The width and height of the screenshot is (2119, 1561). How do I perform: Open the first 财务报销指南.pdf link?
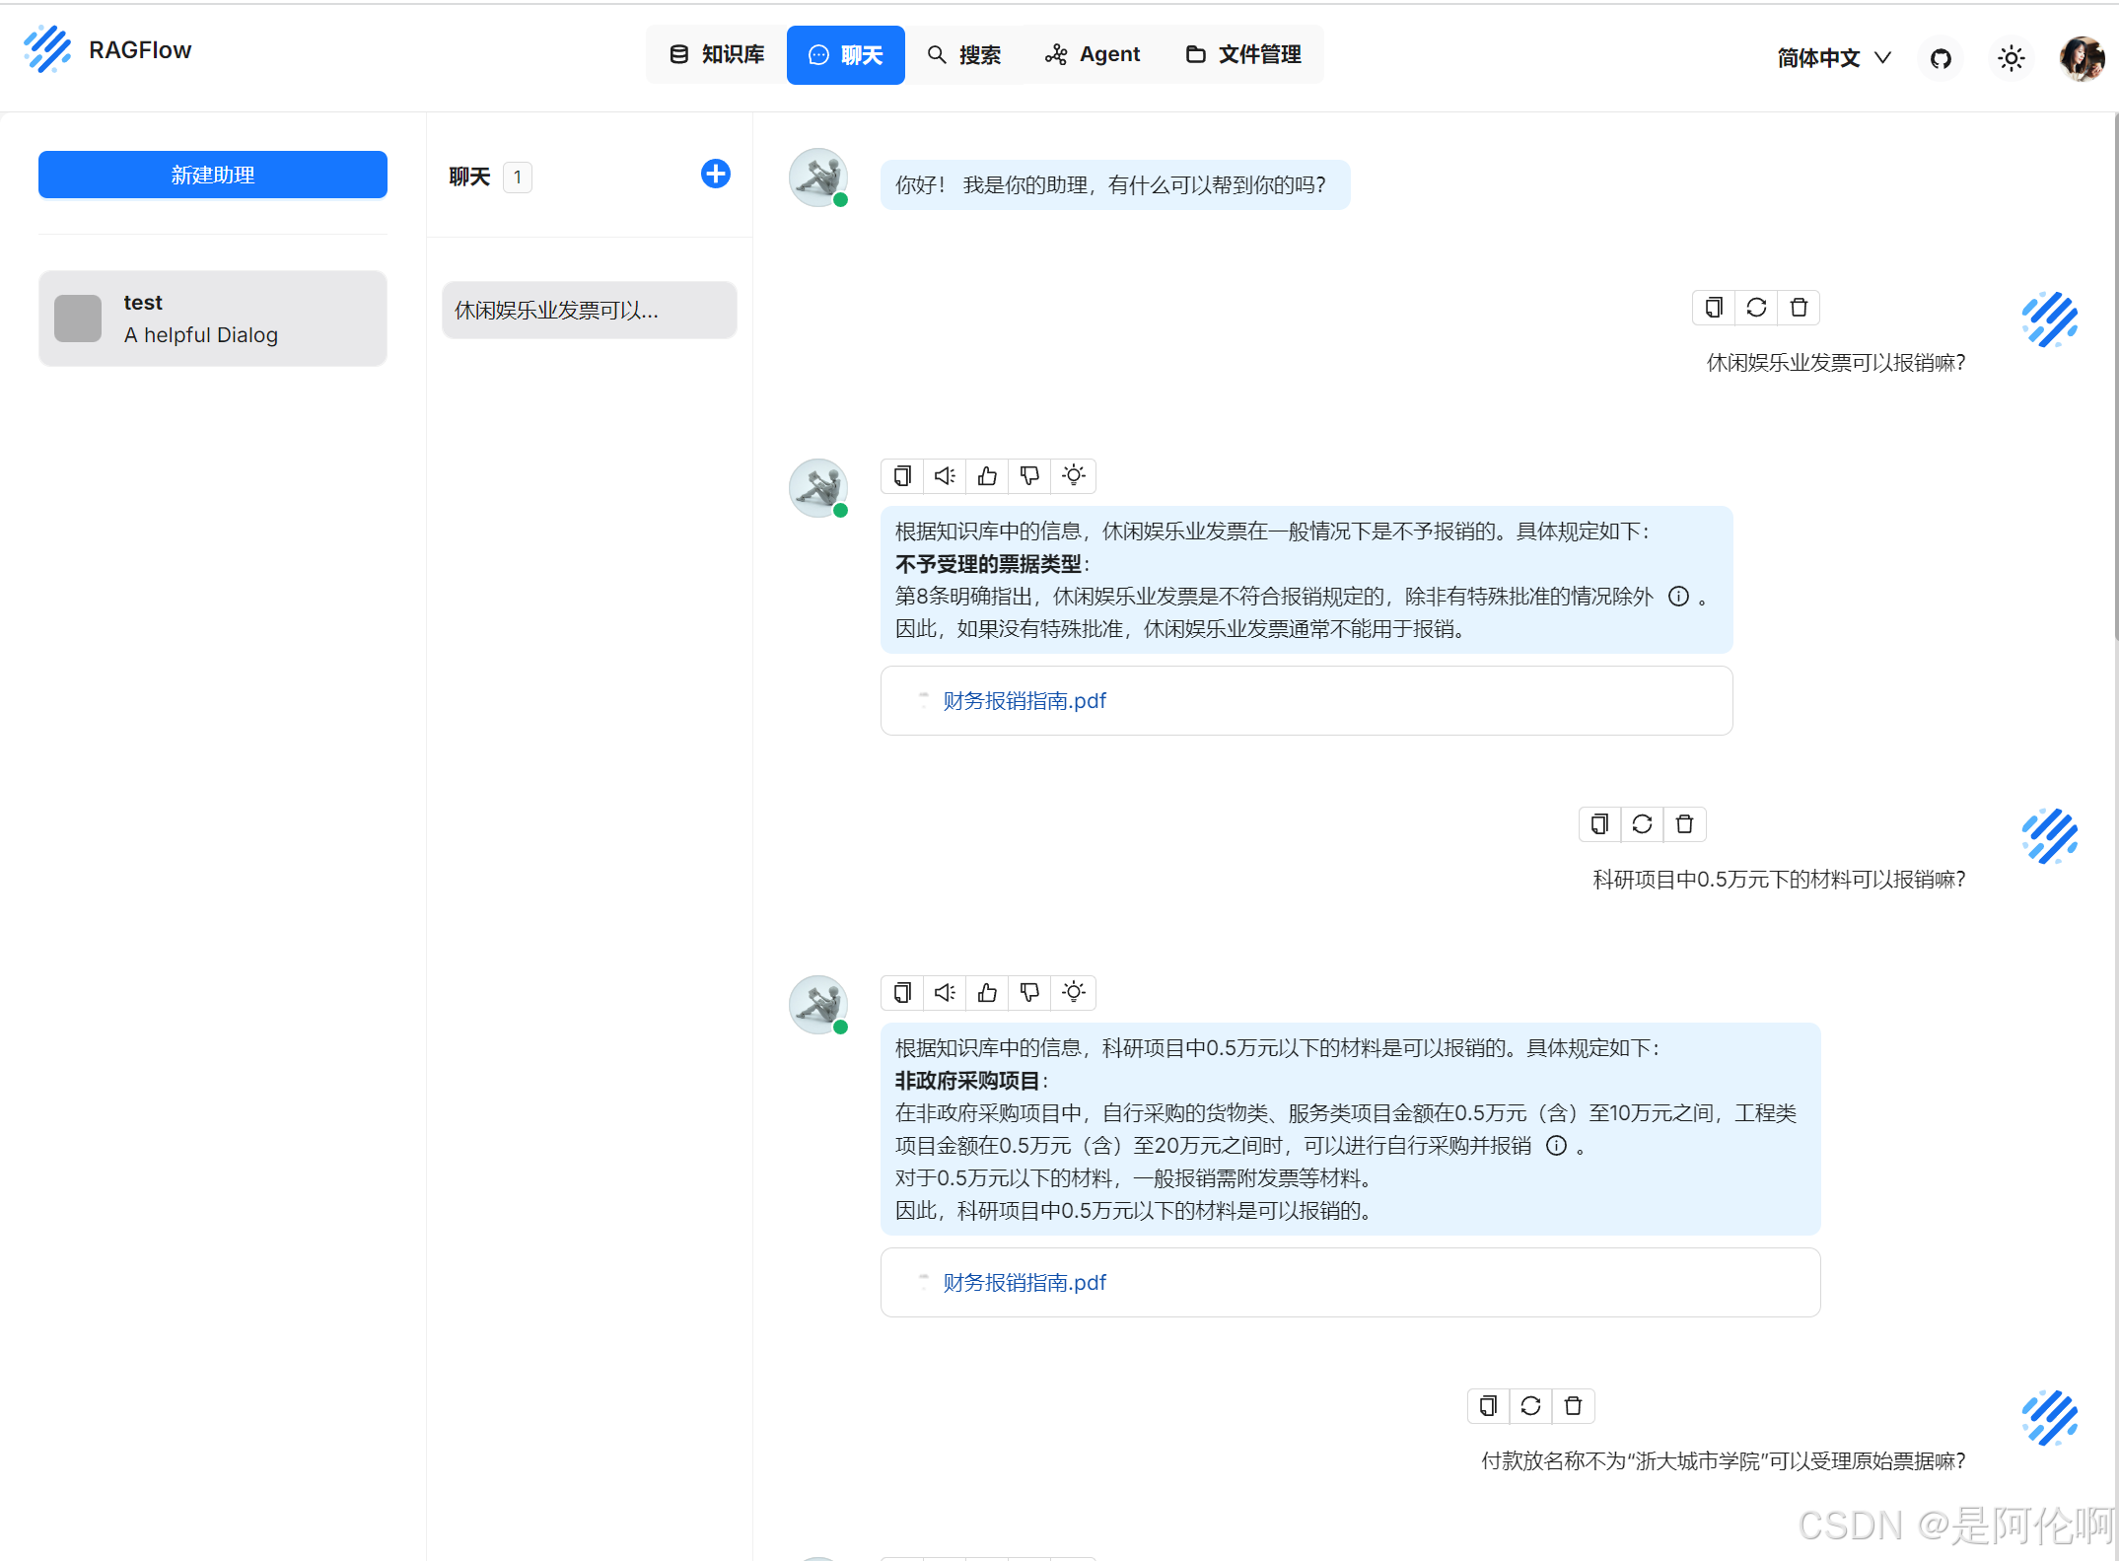click(1024, 701)
